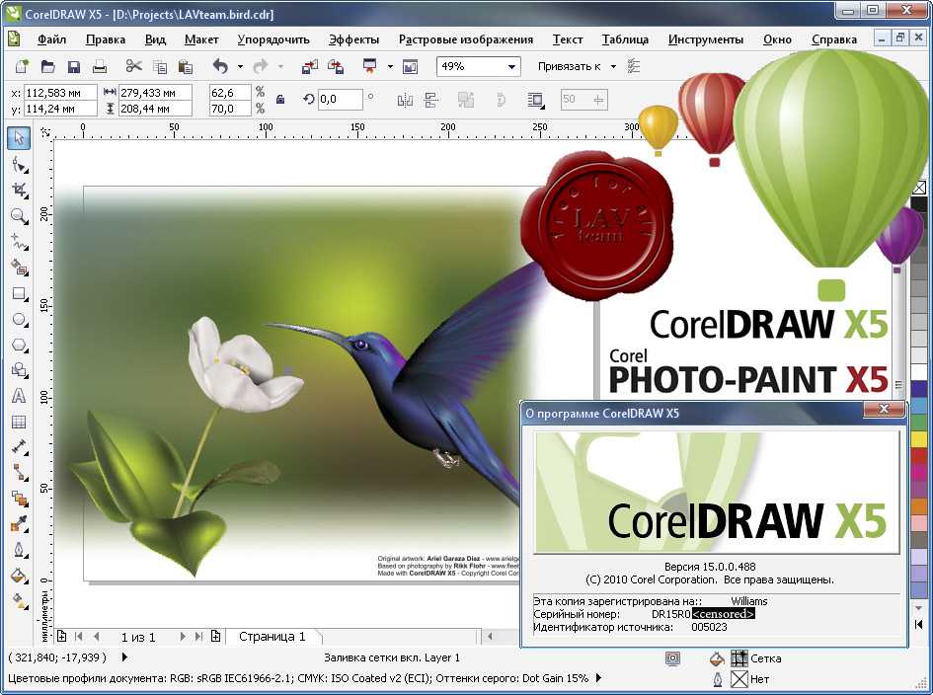Image resolution: width=933 pixels, height=695 pixels.
Task: Select the Ellipse tool
Action: pos(19,320)
